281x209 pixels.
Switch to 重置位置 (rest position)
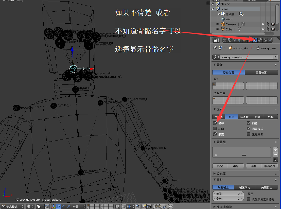(261, 73)
